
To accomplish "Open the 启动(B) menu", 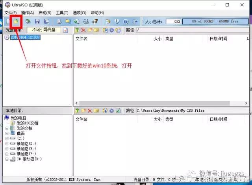I will (45, 13).
